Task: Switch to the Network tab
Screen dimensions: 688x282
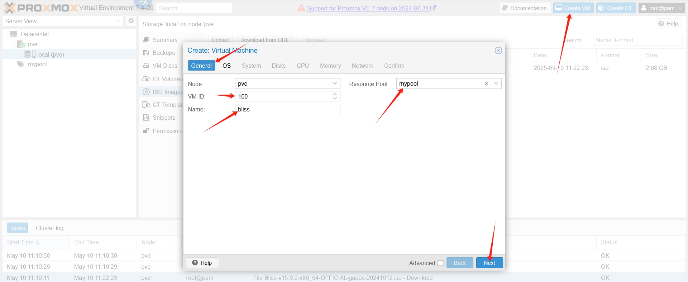Action: (x=362, y=66)
